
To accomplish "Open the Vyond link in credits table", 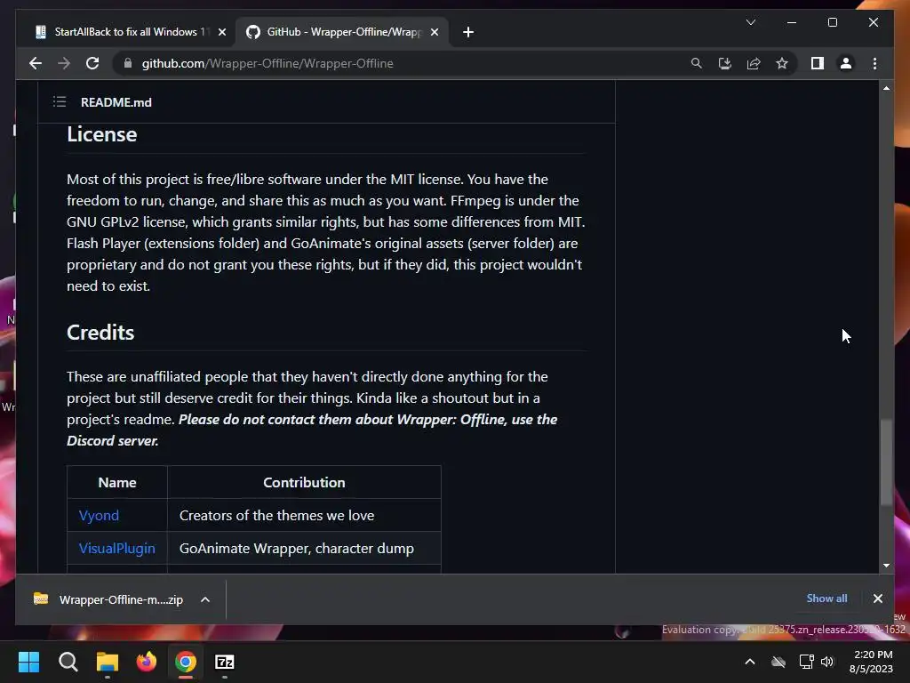I will click(99, 515).
